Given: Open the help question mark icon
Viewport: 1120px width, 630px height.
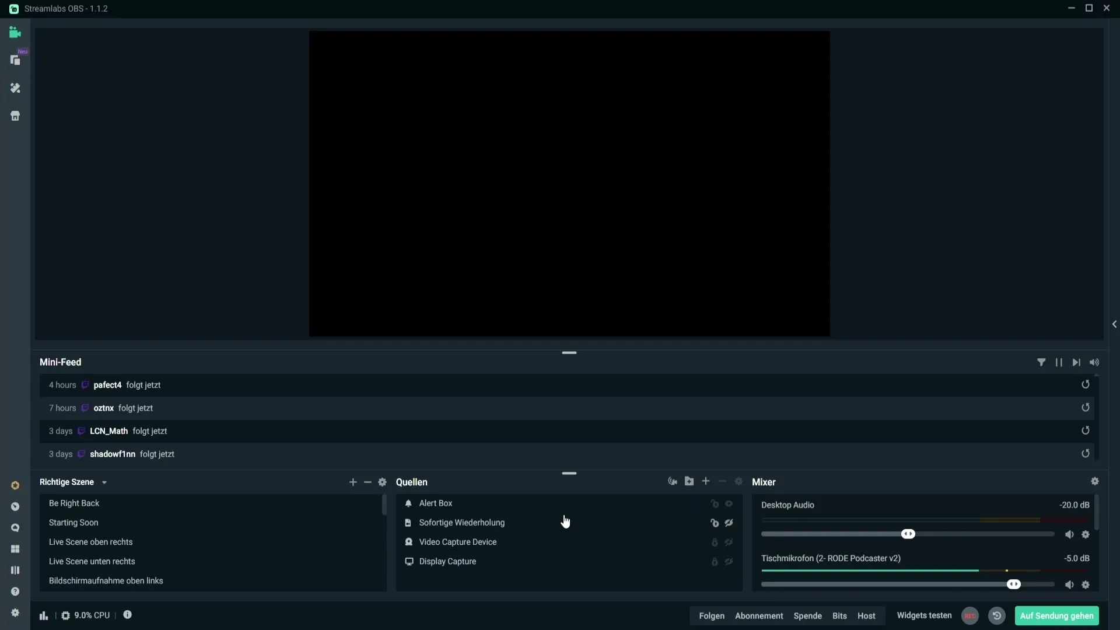Looking at the screenshot, I should pos(15,591).
